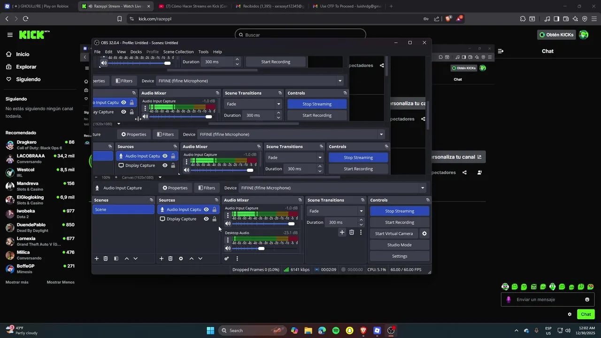Open Filters for Audio Input Capture
Viewport: 601px width, 338px height.
coord(207,188)
